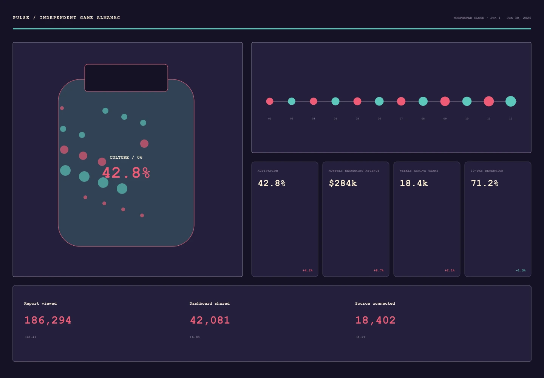Screen dimensions: 544x378
Task: Click the dark label plate atop the jar
Action: tap(126, 78)
